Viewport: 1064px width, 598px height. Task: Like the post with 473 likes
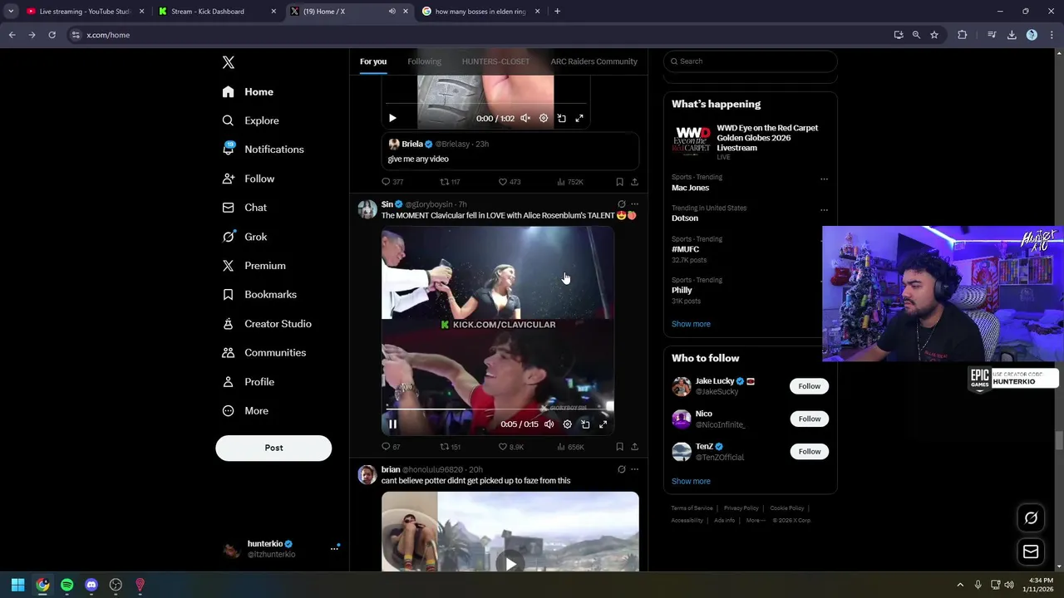(x=509, y=182)
